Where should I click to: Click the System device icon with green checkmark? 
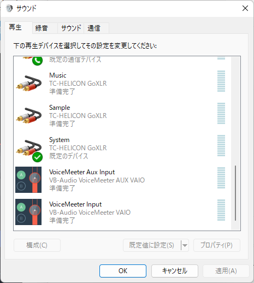click(x=29, y=150)
